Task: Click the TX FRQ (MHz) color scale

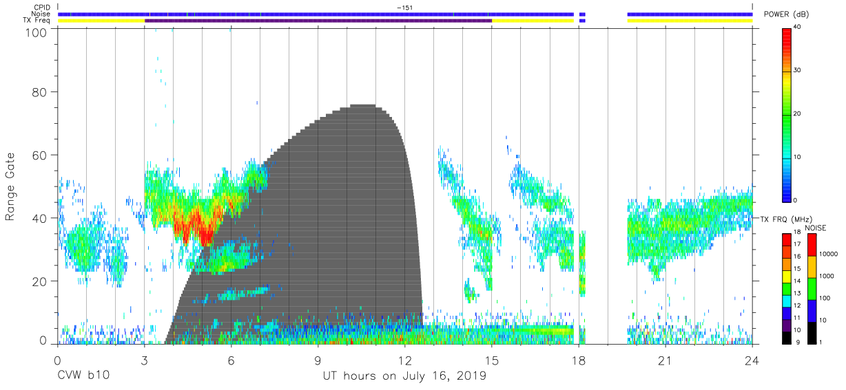Action: pyautogui.click(x=787, y=289)
